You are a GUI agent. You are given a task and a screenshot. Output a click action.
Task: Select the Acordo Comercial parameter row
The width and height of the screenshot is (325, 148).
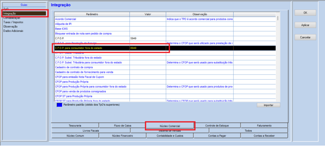(x=165, y=19)
